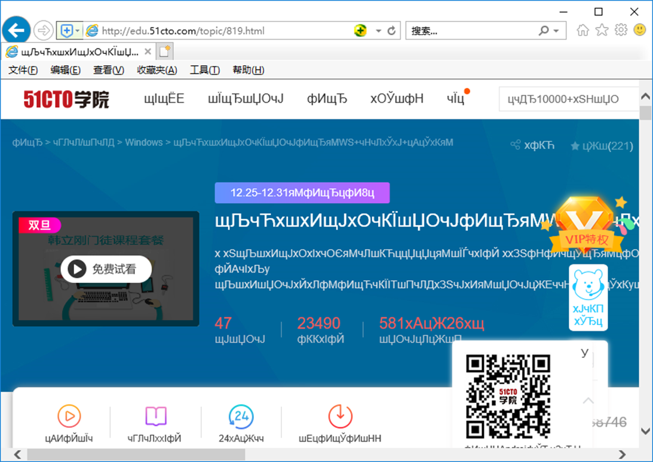653x462 pixels.
Task: Open the 查看(V) menu
Action: tap(108, 70)
